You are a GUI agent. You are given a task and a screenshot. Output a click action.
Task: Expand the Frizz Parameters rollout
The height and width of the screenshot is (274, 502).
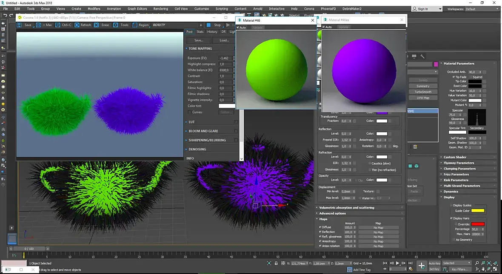456,174
